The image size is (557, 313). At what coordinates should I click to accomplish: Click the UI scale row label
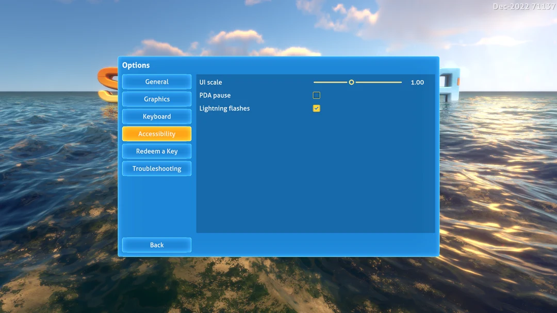tap(210, 82)
